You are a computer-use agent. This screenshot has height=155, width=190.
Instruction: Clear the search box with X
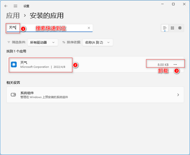89,28
